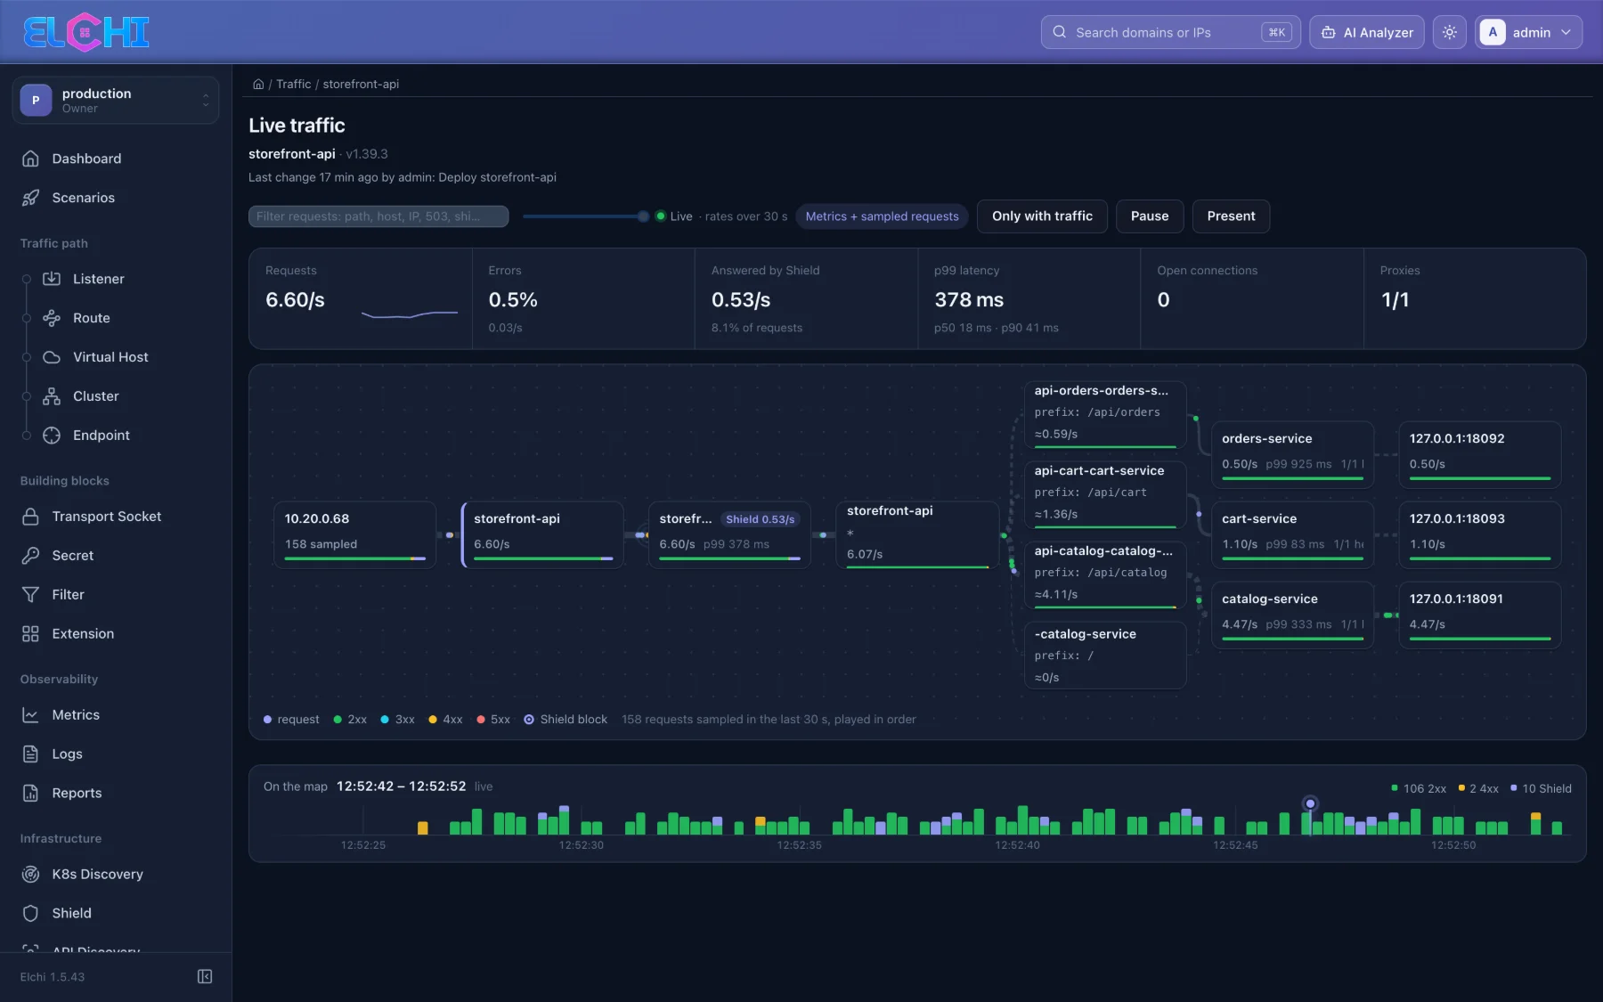This screenshot has width=1603, height=1002.
Task: Select the api-cart-cart-service route node
Action: coord(1105,494)
